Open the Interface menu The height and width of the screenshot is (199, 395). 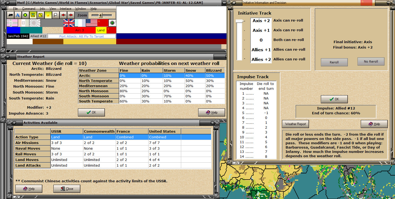66,9
